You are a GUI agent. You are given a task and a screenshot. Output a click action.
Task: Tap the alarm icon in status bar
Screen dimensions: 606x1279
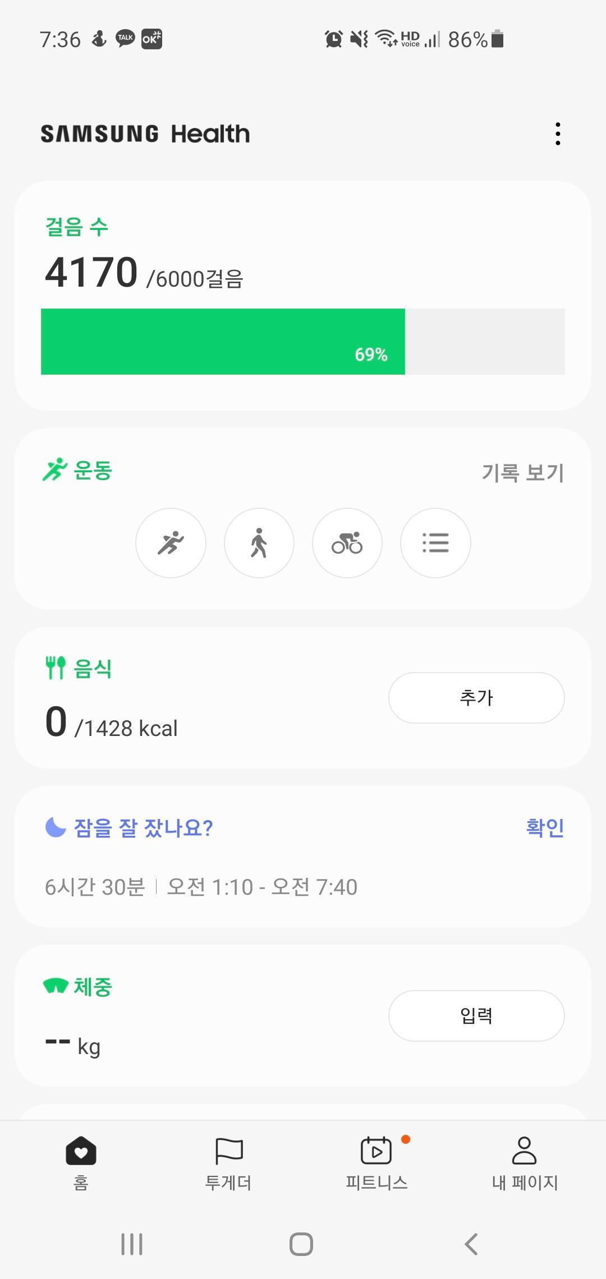[333, 39]
